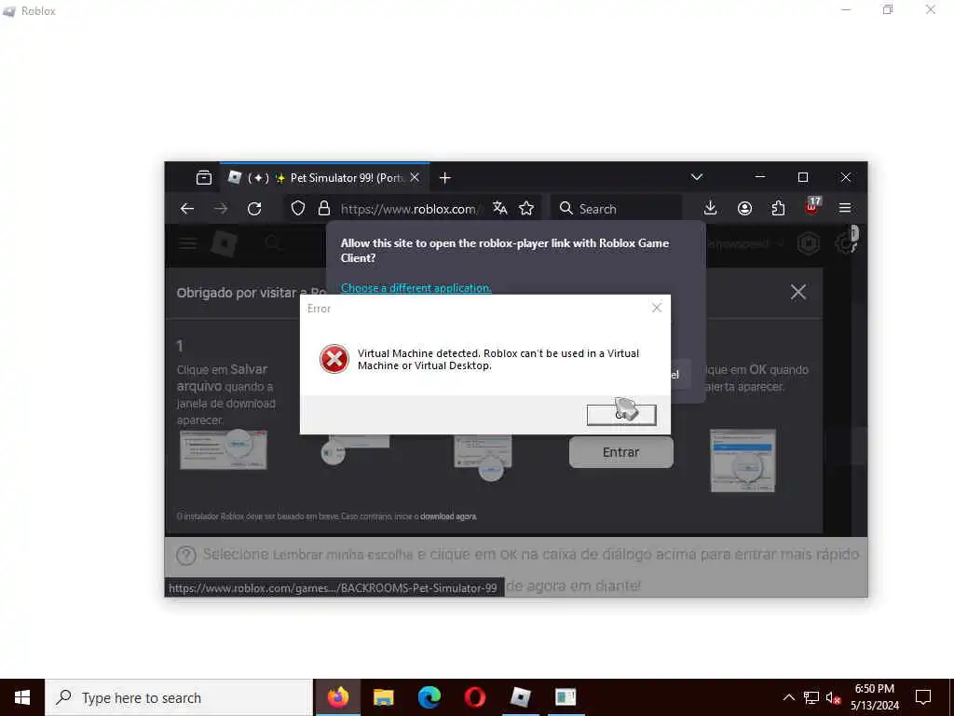Open a new browser tab with plus
The image size is (954, 716).
pyautogui.click(x=444, y=178)
